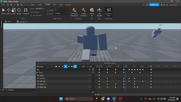Launch the Rig Builder
This screenshot has height=102, width=181.
pos(99,12)
